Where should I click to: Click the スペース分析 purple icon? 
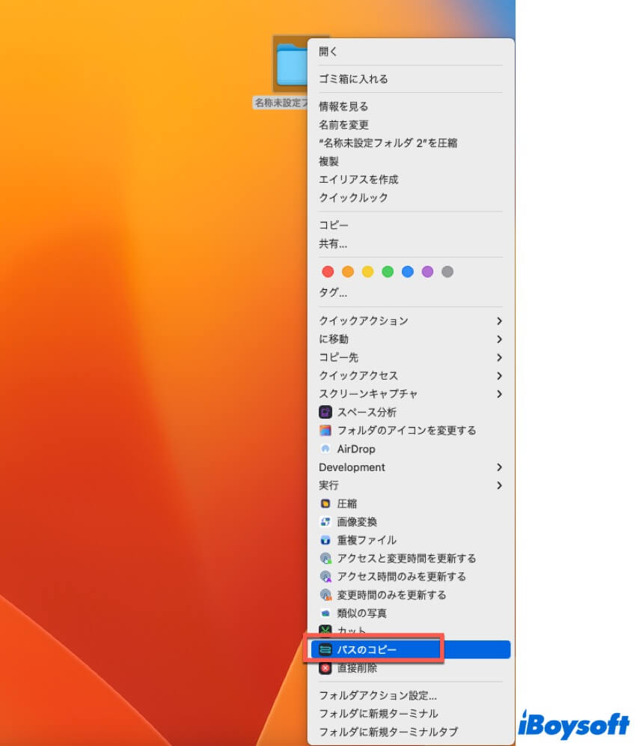pos(325,412)
